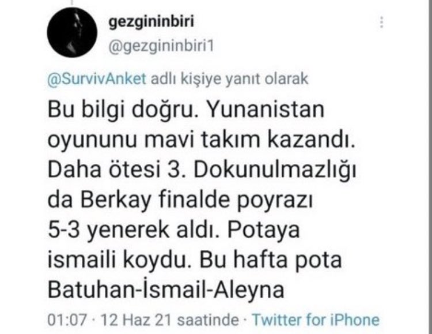
Task: Click the name 'Berkay' in the tweet text
Action: [116, 200]
